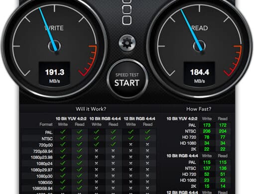Click 1080p30 10 Bit YUV Write checkmark
Screen dimensions: 254x194
63,176
